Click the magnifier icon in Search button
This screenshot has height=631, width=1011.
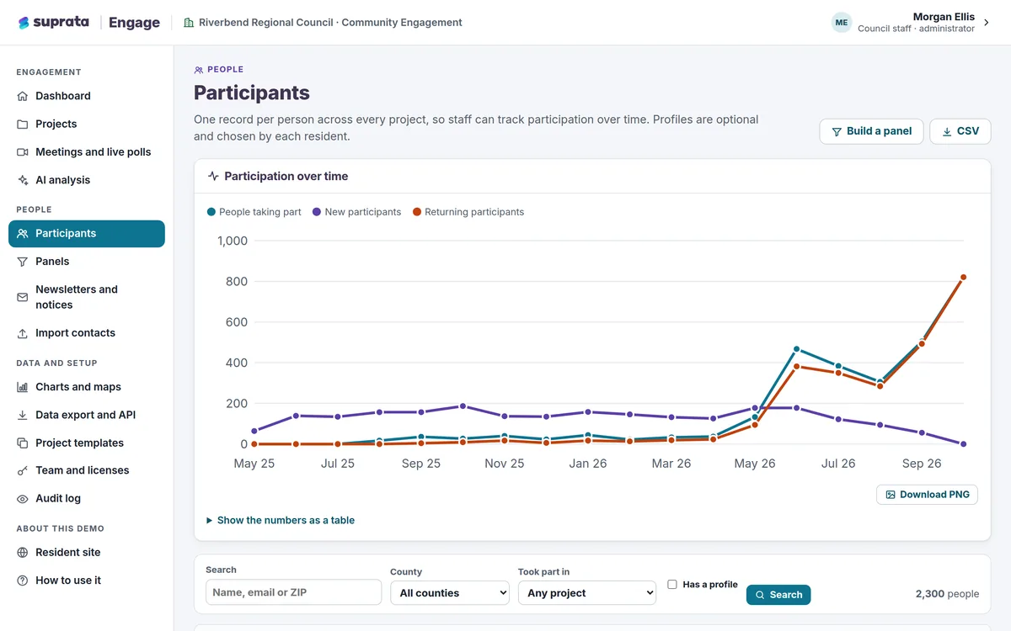(x=760, y=595)
